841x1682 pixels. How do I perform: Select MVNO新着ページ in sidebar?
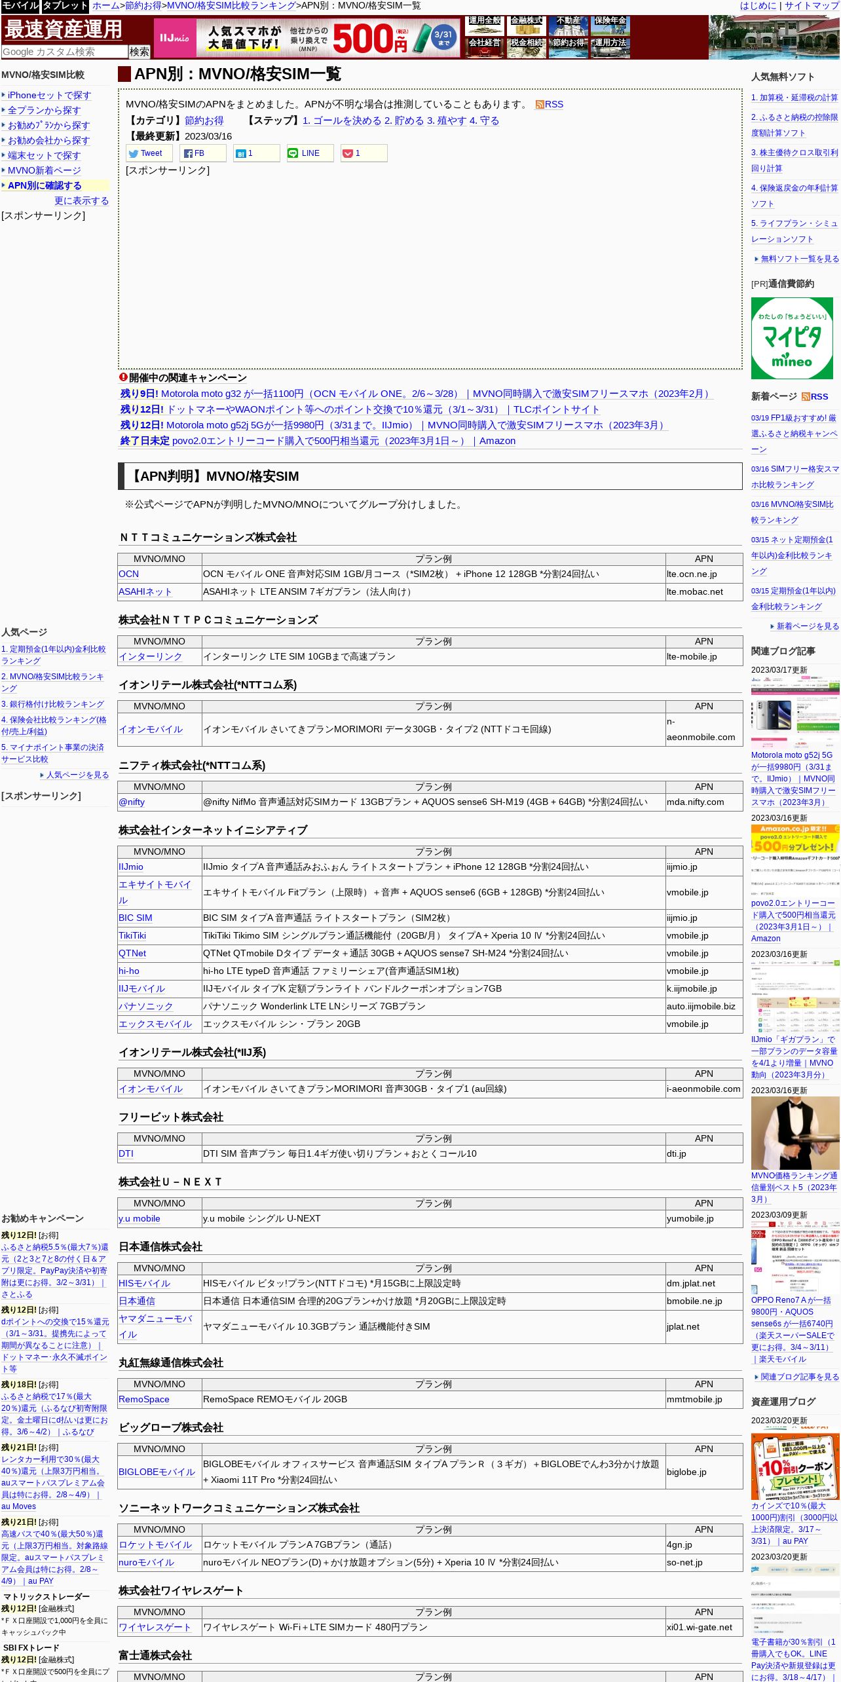45,170
